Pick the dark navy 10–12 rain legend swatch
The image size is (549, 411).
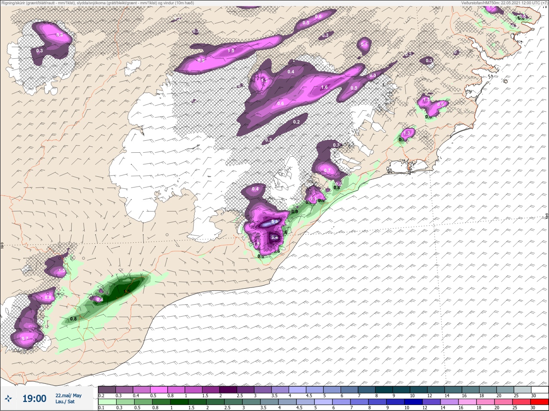[414, 402]
